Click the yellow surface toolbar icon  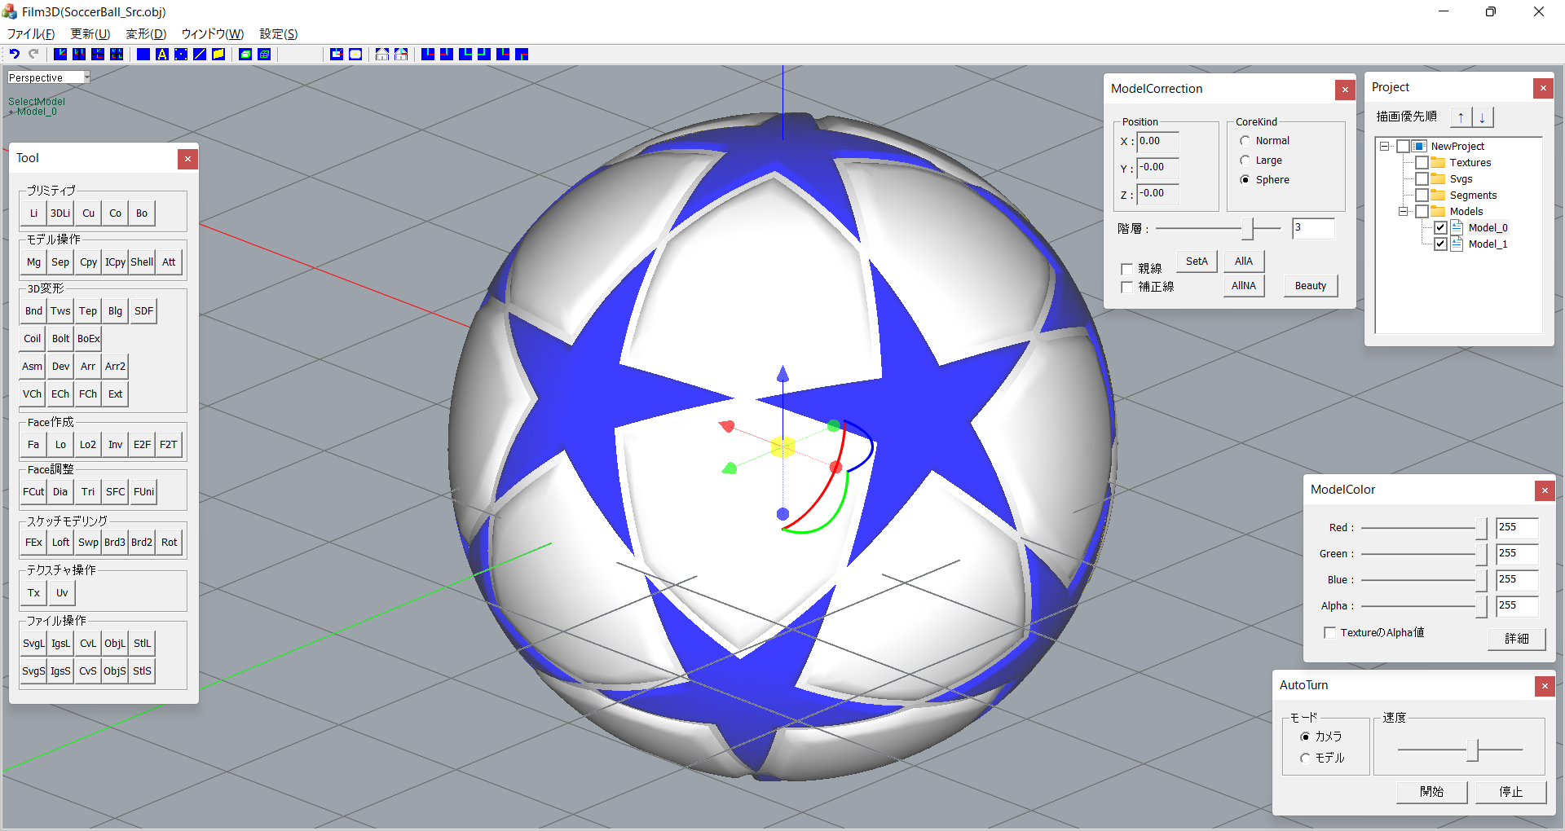pos(218,54)
